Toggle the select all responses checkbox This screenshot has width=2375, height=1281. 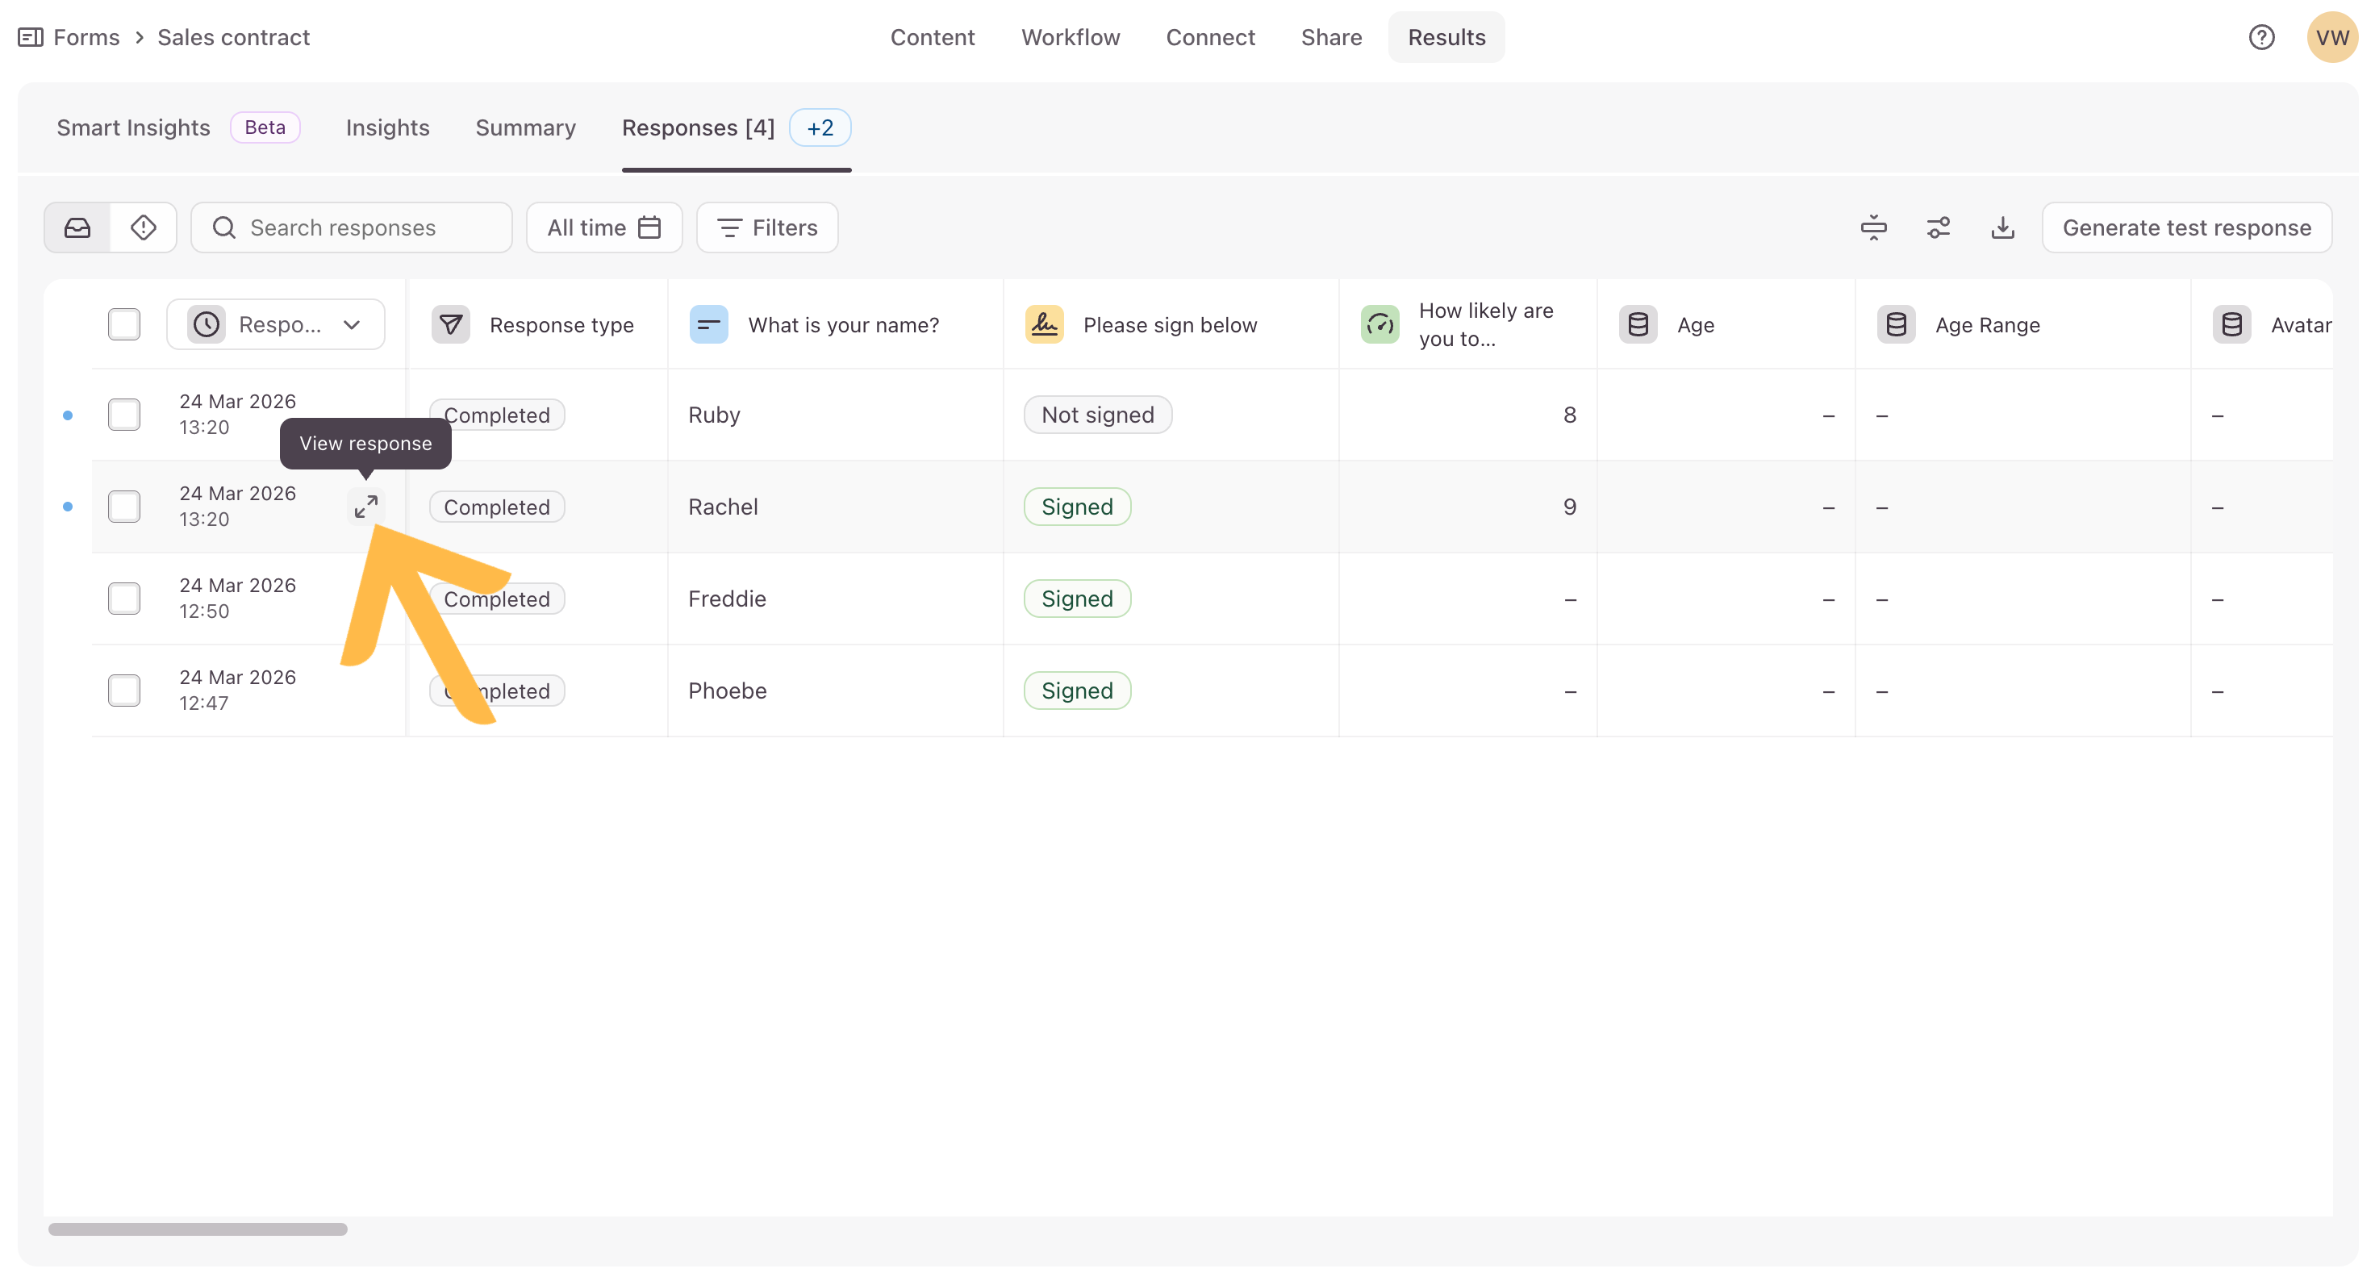(x=123, y=324)
